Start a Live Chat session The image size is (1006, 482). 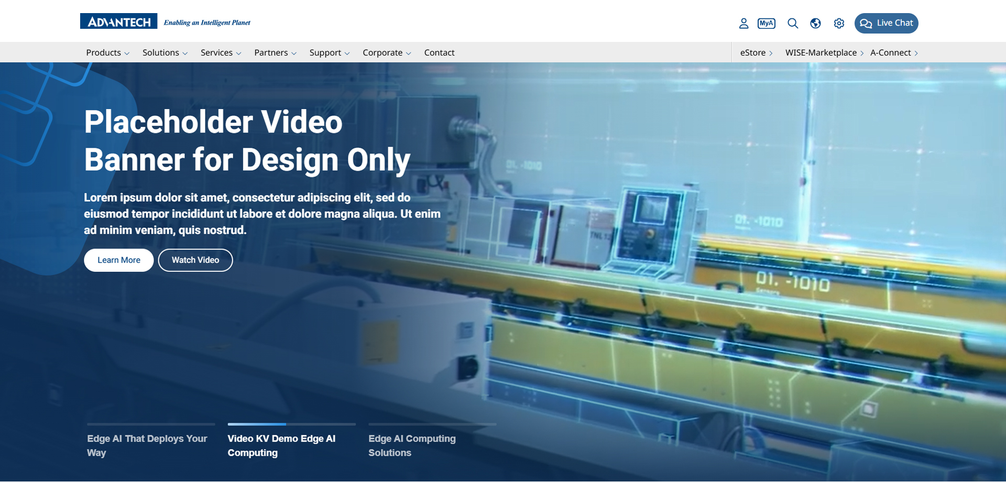coord(887,23)
